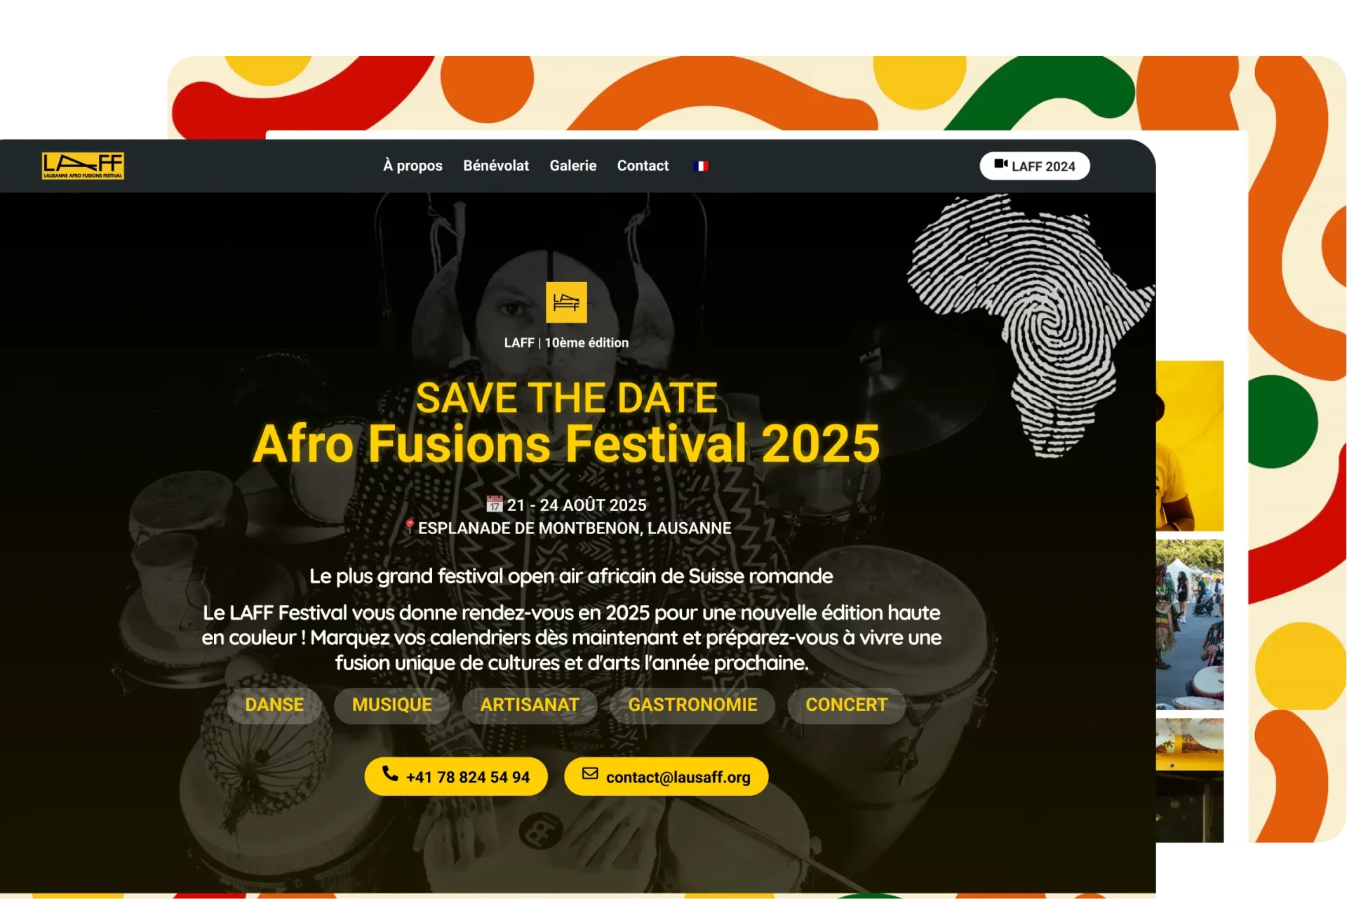Click the CONCERT tag
The width and height of the screenshot is (1347, 899).
click(846, 705)
